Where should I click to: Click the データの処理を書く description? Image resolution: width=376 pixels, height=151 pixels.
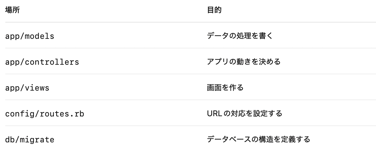click(x=240, y=36)
